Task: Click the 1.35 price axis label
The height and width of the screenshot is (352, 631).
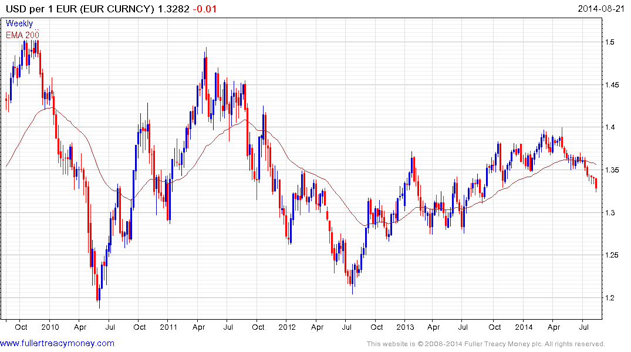Action: click(x=612, y=170)
